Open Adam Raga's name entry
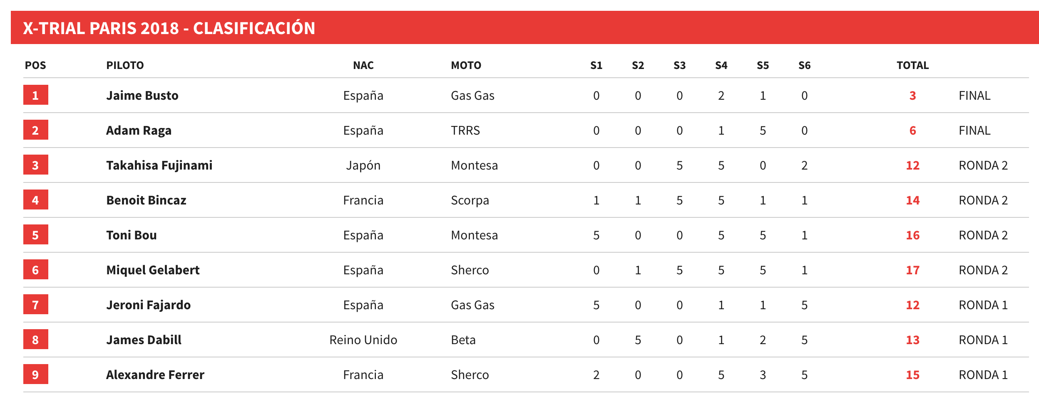This screenshot has width=1039, height=399. coord(139,131)
